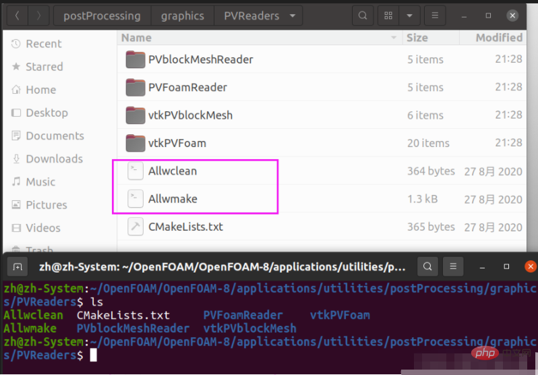
Task: Click CMakeLists.txt in terminal ls output
Action: [123, 315]
